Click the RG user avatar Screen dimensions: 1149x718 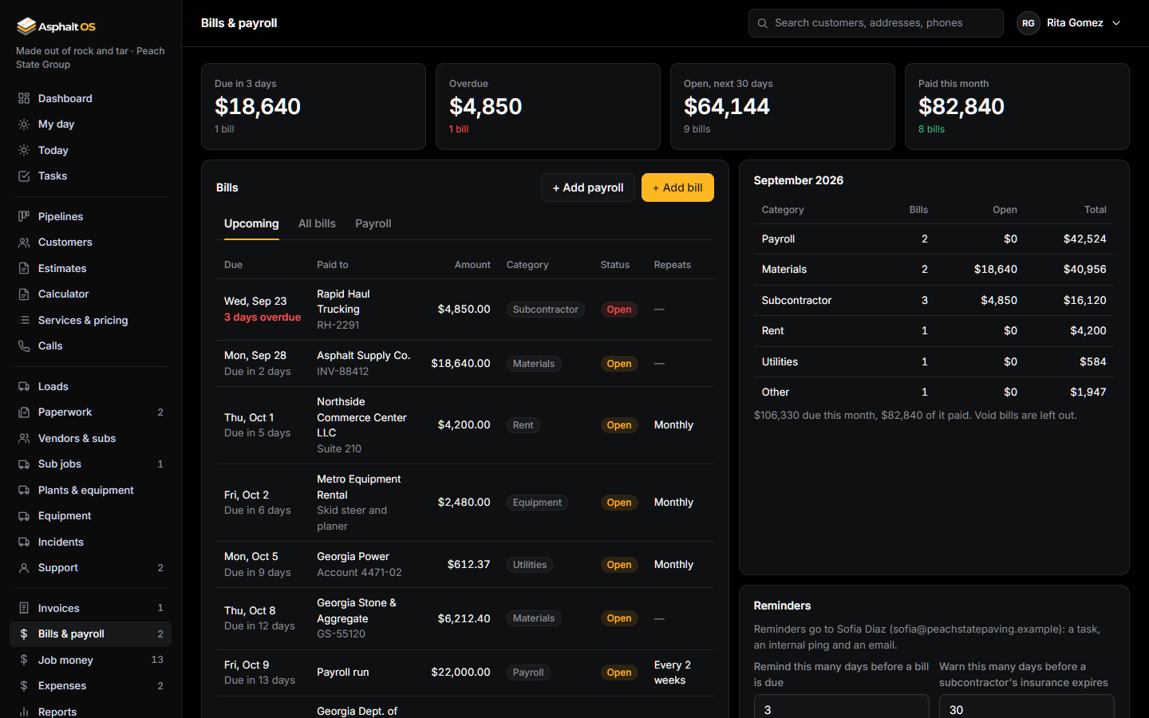tap(1029, 23)
